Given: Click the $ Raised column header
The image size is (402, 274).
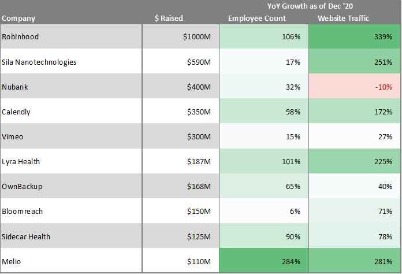Looking at the screenshot, I should [x=169, y=18].
